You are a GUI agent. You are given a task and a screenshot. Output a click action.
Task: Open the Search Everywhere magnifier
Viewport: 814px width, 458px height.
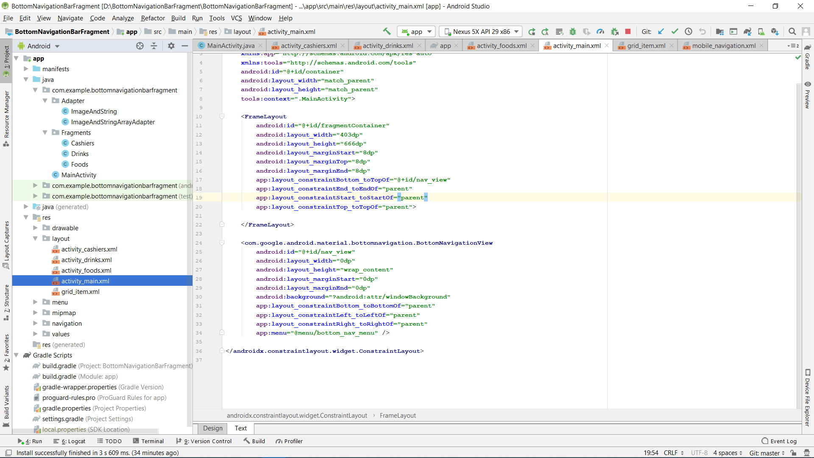792,31
